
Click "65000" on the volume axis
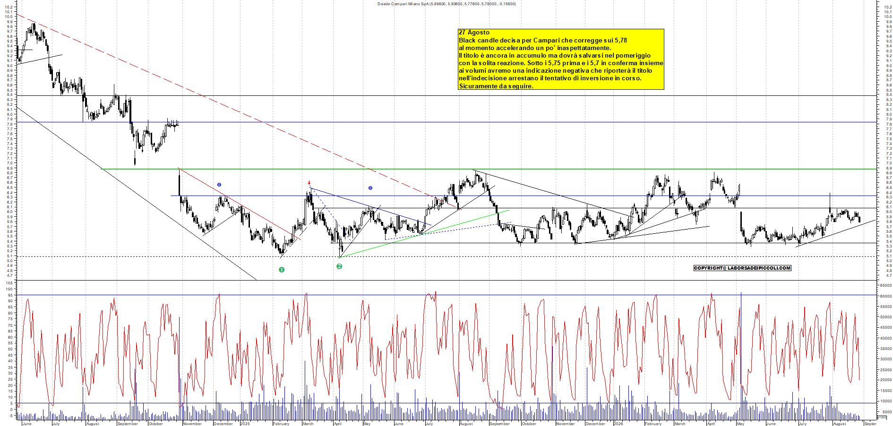click(885, 285)
